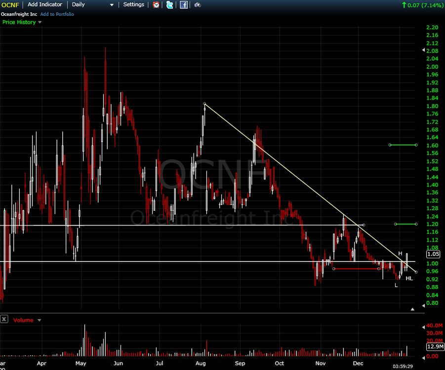445x370 pixels.
Task: Click the arrow marker beside 40.0M on the volume axis
Action: click(423, 327)
